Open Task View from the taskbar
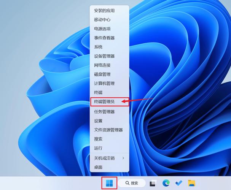231x190 pixels. coord(153,183)
